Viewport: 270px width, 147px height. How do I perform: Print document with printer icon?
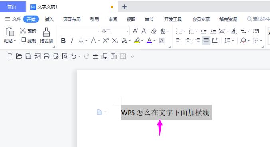point(46,56)
